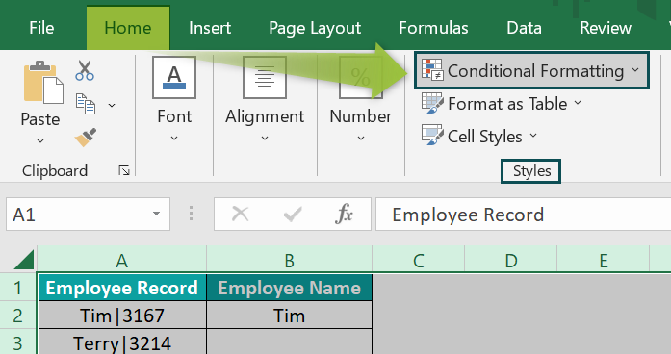This screenshot has width=671, height=354.
Task: Select row 1 header
Action: click(18, 288)
